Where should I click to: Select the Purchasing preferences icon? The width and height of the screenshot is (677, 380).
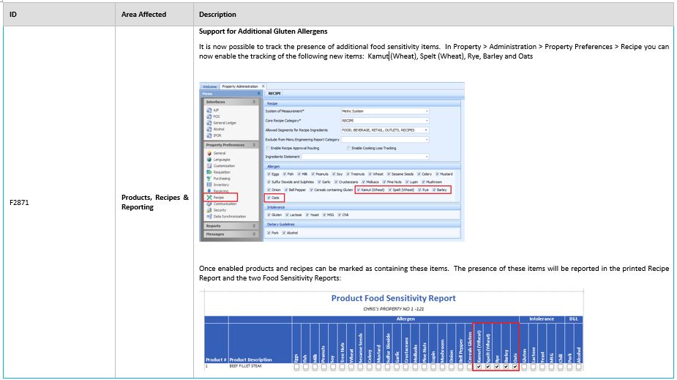point(209,178)
